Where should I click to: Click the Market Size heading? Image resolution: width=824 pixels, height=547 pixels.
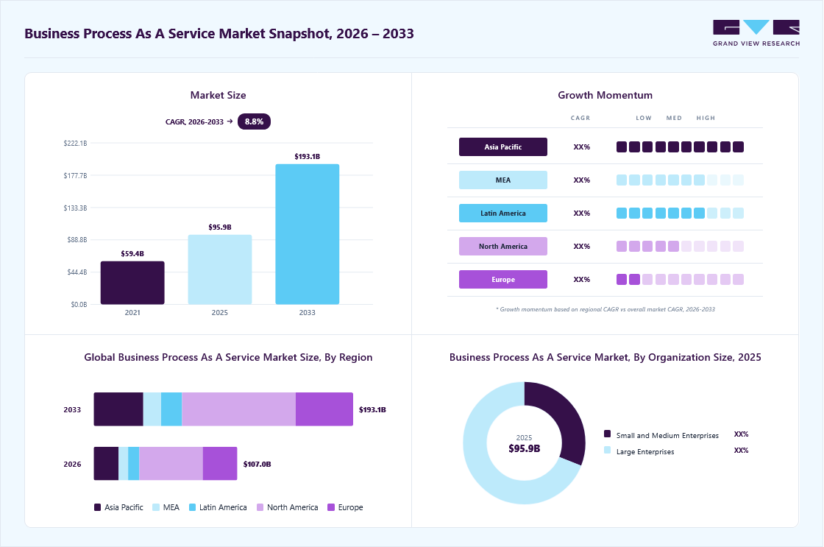click(x=218, y=95)
